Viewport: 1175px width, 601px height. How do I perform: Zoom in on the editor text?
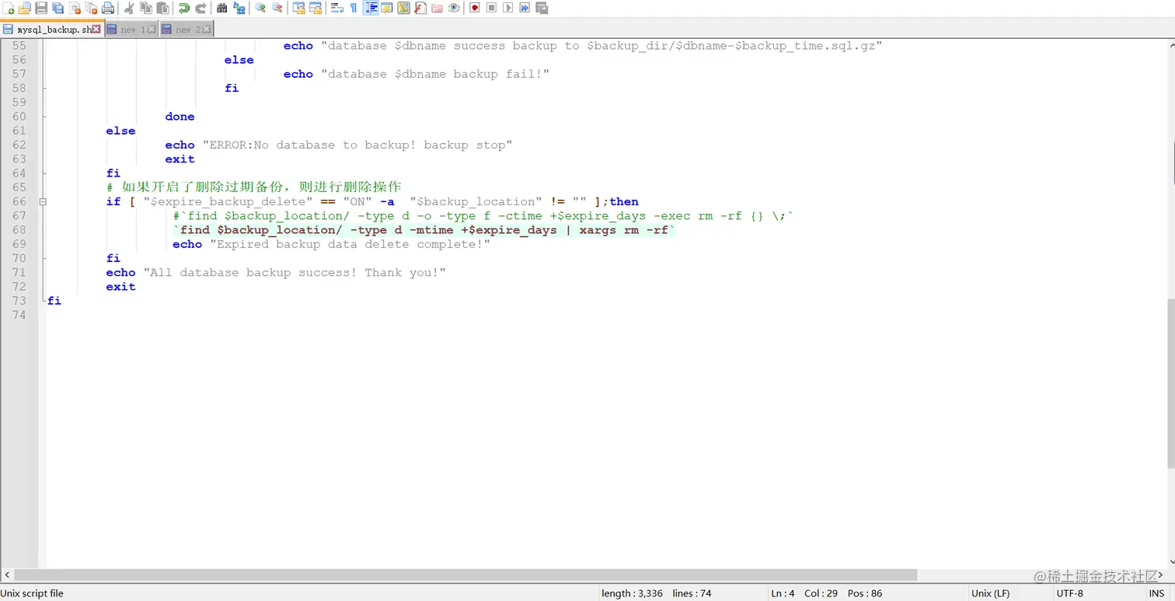click(x=260, y=8)
